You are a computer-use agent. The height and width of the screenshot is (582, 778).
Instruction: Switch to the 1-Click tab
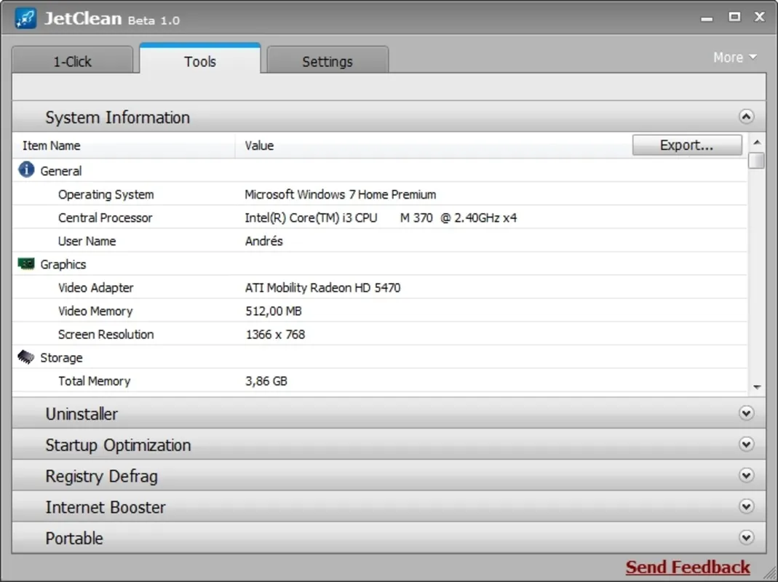[73, 60]
